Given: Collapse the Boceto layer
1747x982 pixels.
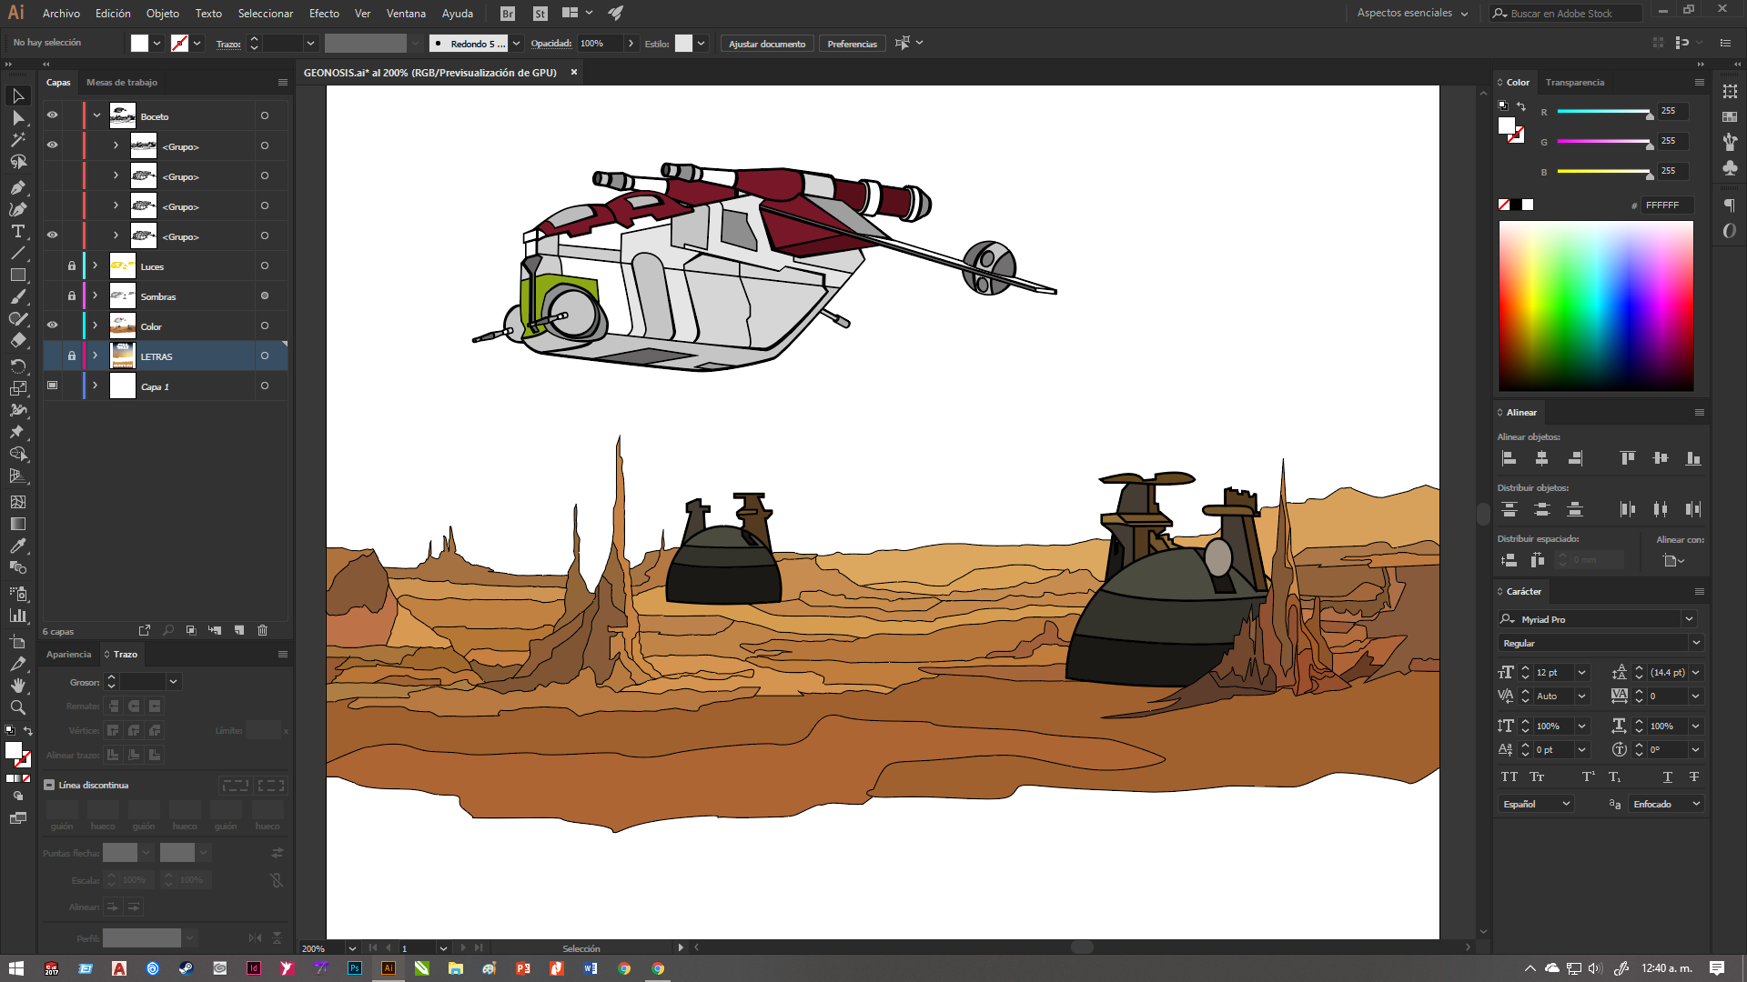Looking at the screenshot, I should pos(96,115).
